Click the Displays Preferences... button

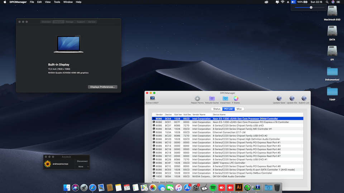pyautogui.click(x=102, y=87)
